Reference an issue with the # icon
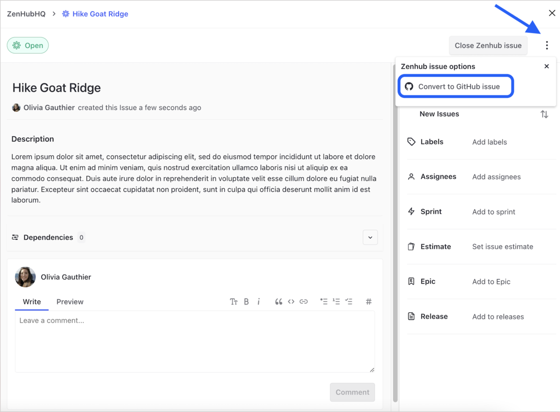 click(x=368, y=301)
